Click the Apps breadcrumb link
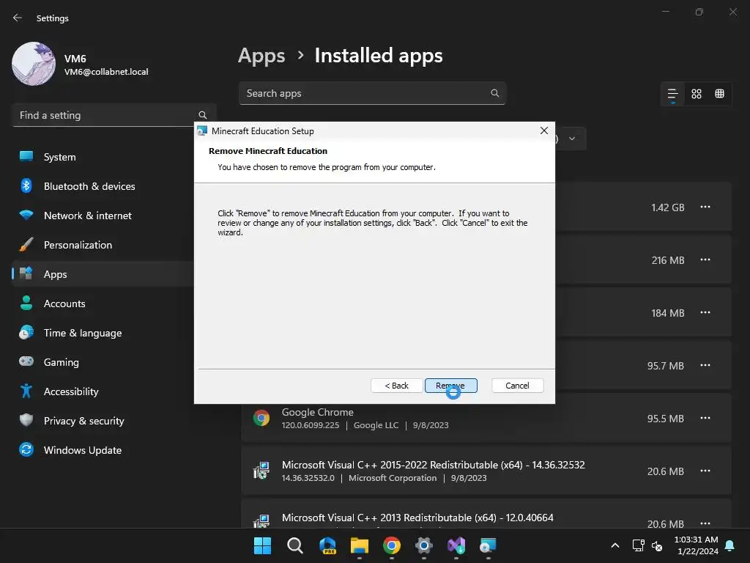 click(261, 56)
